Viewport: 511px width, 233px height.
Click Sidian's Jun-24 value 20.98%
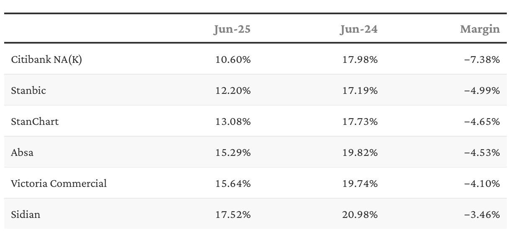click(359, 215)
